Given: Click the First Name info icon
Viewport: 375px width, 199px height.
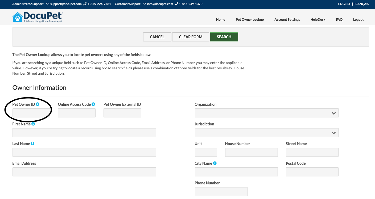Looking at the screenshot, I should click(33, 124).
